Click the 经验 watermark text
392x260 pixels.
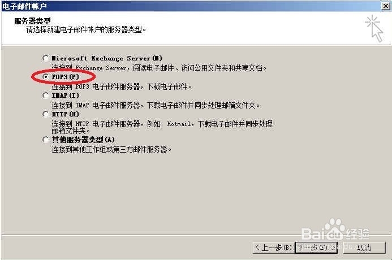[x=357, y=234]
